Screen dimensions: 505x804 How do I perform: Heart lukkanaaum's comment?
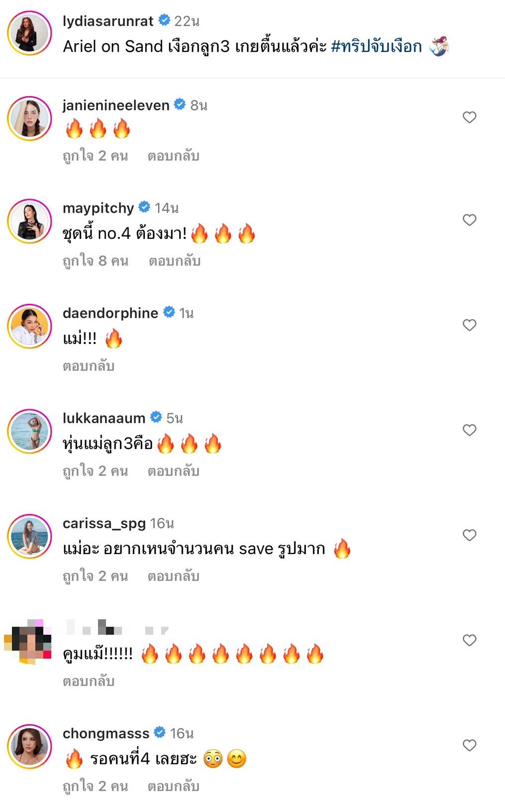coord(469,430)
